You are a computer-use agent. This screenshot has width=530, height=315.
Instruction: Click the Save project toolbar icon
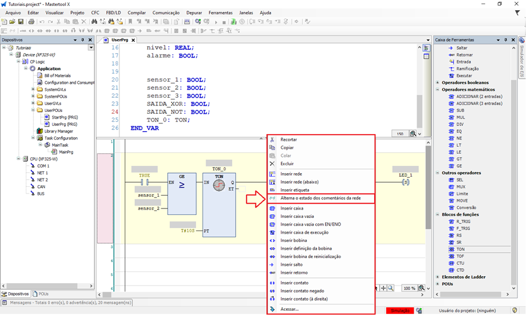[21, 22]
